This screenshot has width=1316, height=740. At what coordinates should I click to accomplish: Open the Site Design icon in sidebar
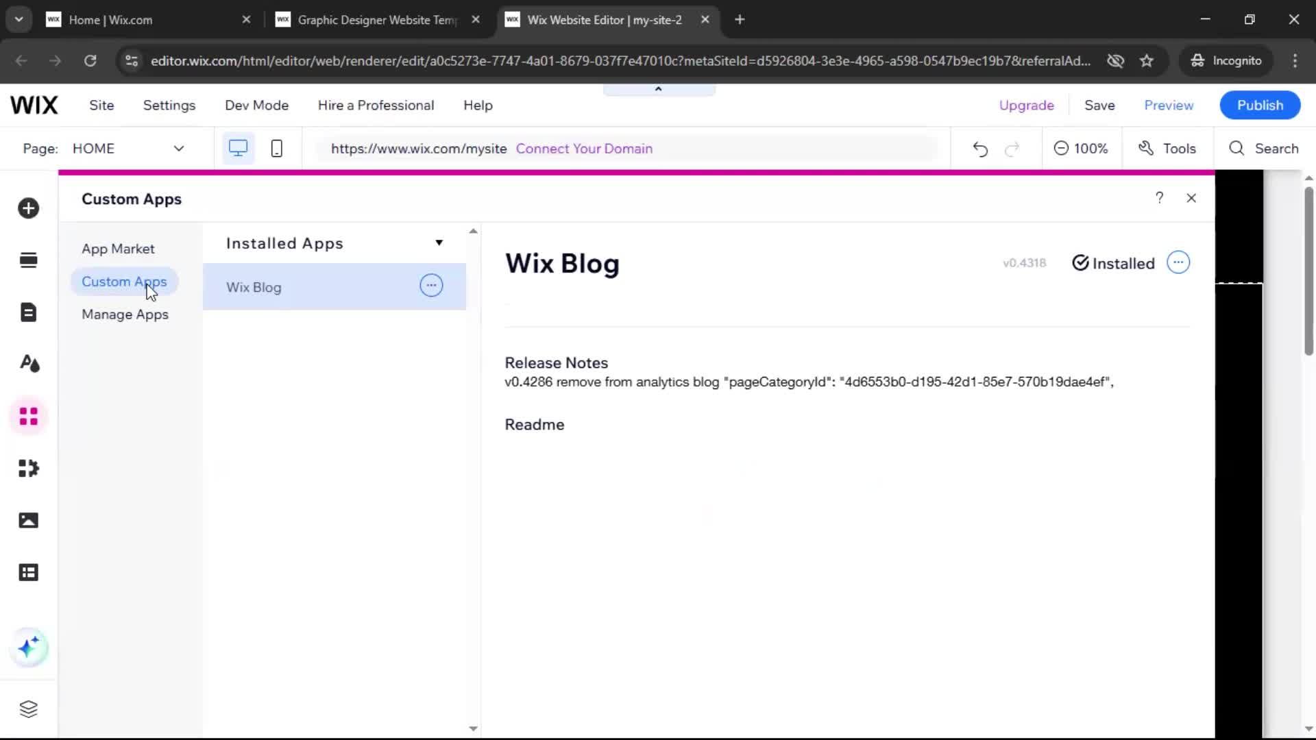(x=29, y=364)
